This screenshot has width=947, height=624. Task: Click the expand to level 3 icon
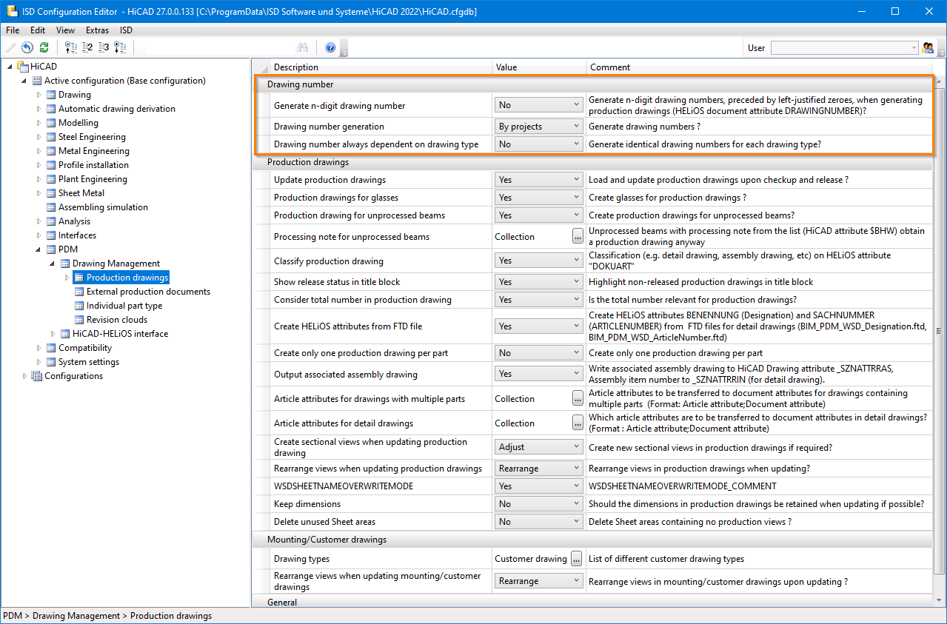click(x=104, y=47)
